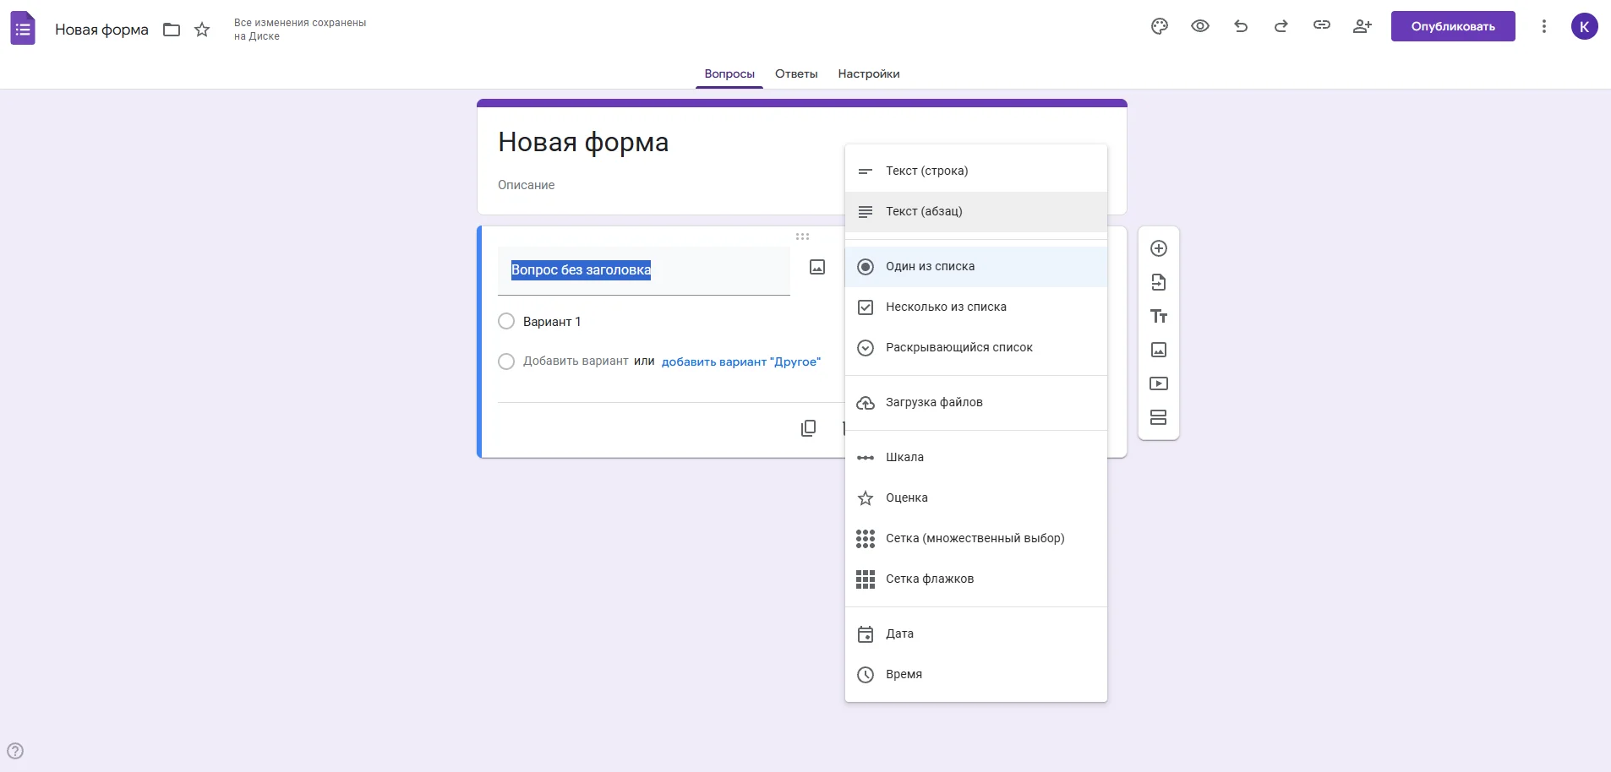Viewport: 1611px width, 772px height.
Task: Open the three-dot more options menu
Action: click(x=1543, y=26)
